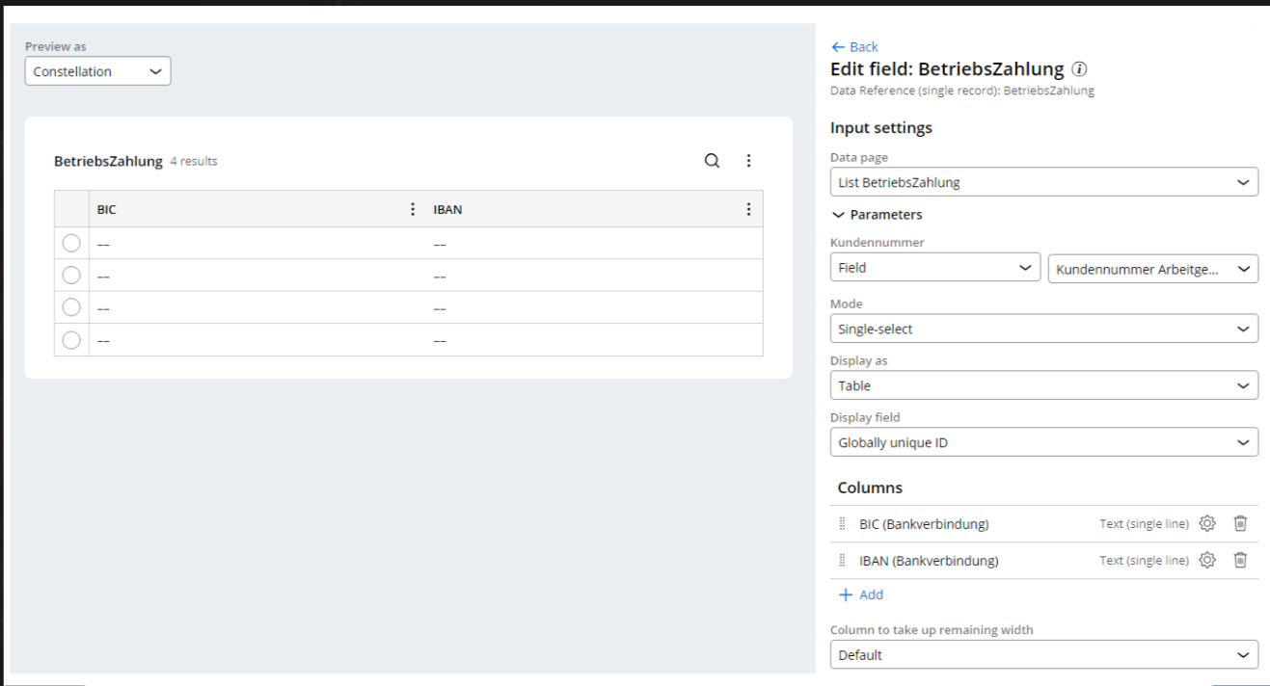Open the Data page dropdown
The height and width of the screenshot is (686, 1270).
tap(1043, 182)
